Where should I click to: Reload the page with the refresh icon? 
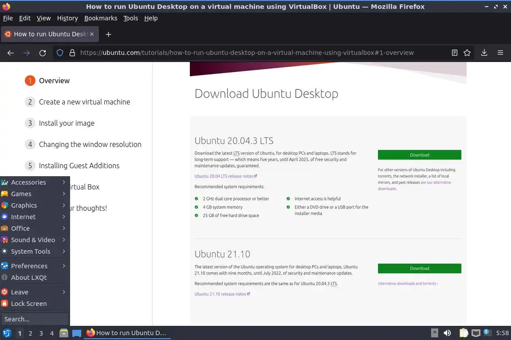pos(43,53)
